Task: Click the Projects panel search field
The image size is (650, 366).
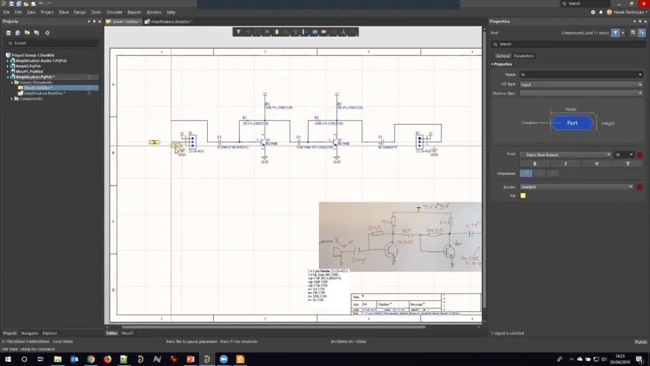Action: point(53,43)
